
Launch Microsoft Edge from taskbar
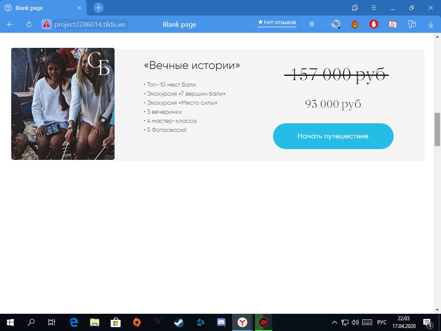74,322
